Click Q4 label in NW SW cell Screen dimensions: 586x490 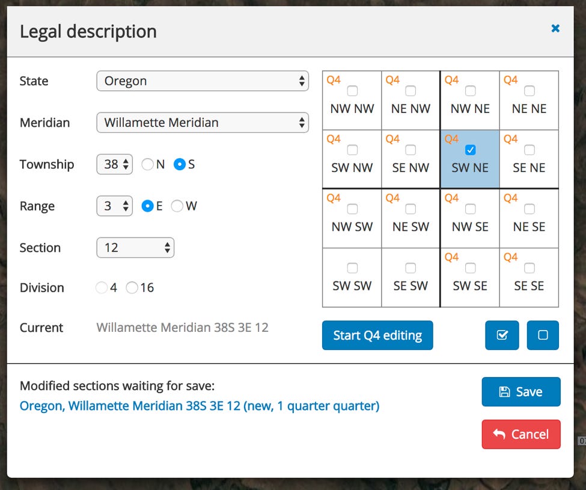[334, 198]
